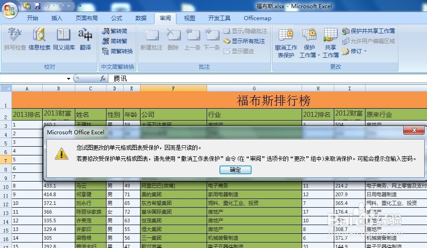Viewport: 427px width, 248px height.
Task: Select the 数据 tab
Action: 141,18
